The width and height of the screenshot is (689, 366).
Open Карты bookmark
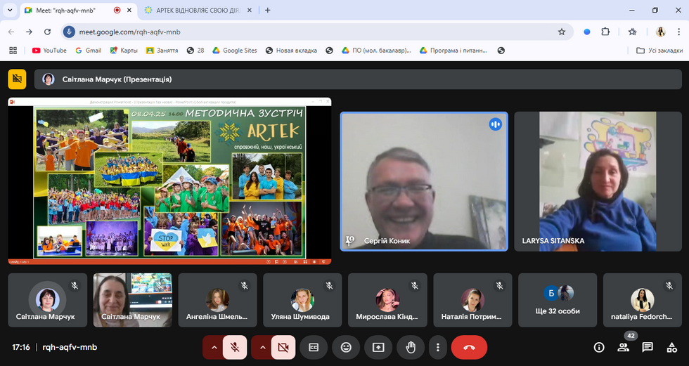coord(124,51)
